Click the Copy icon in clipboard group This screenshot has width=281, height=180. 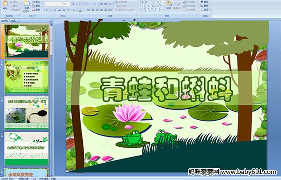11,6
